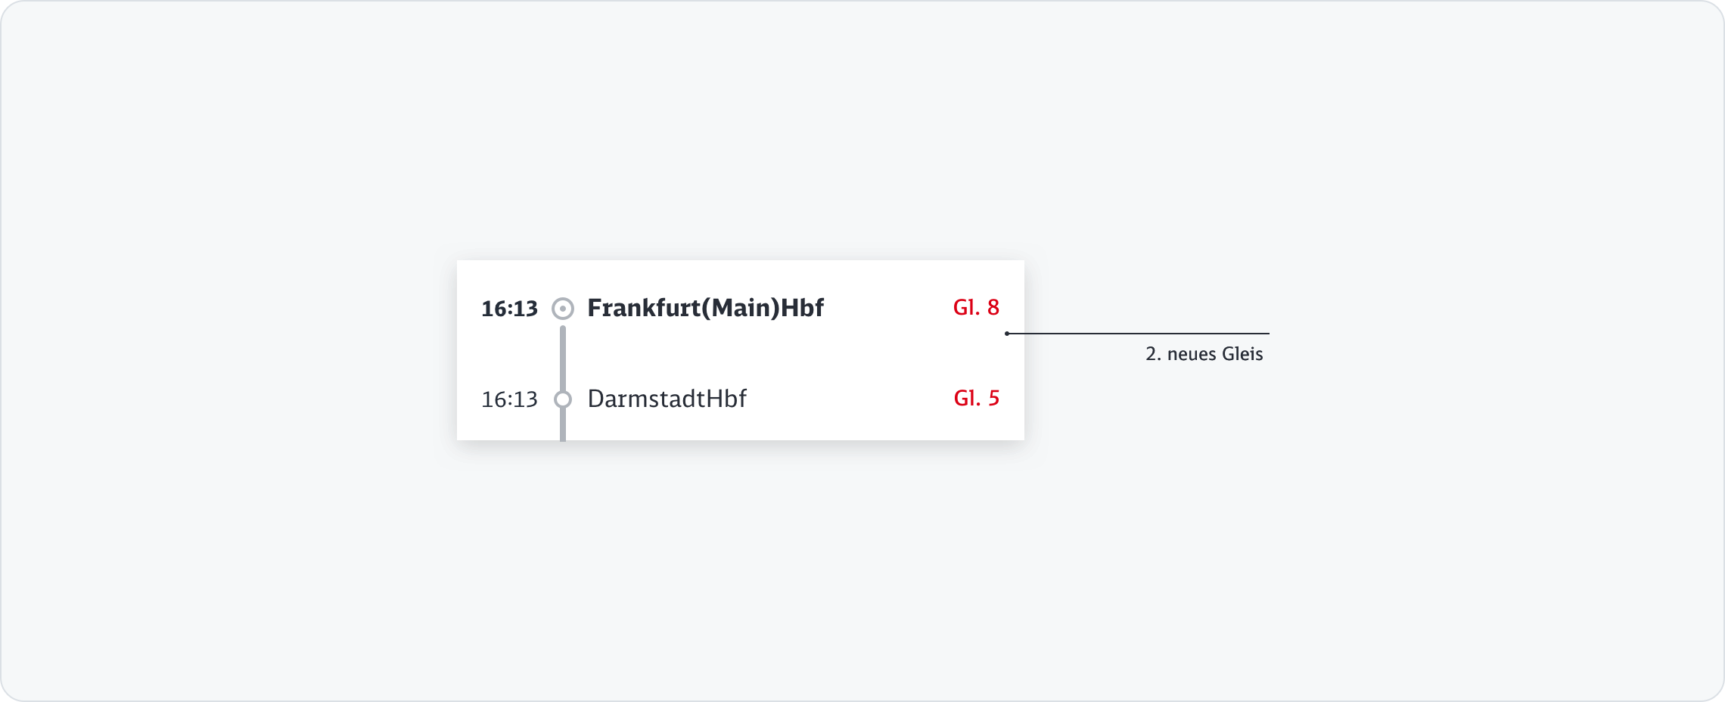Select the Frankfurt(Main)Hbf station name
1725x702 pixels.
[x=705, y=308]
